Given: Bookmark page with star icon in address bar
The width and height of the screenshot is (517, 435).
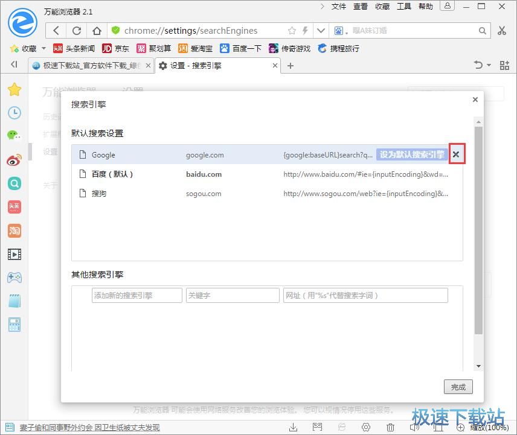Looking at the screenshot, I should pos(292,31).
